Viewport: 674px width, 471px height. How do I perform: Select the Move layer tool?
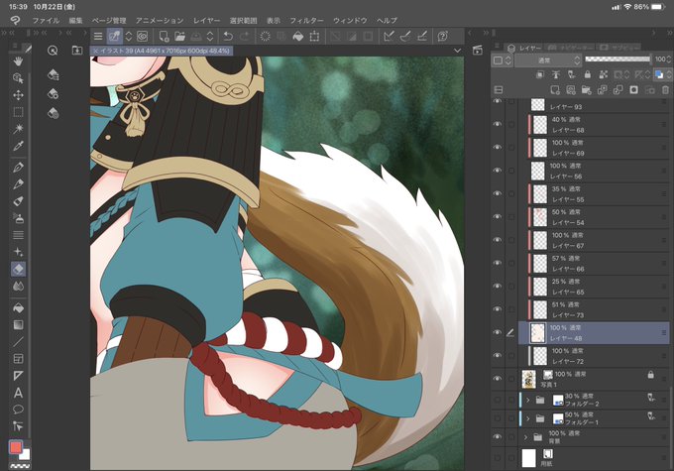coord(18,95)
